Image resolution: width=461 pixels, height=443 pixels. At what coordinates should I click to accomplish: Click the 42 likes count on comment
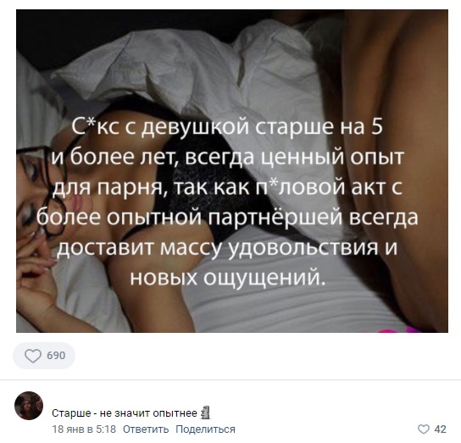click(x=440, y=429)
